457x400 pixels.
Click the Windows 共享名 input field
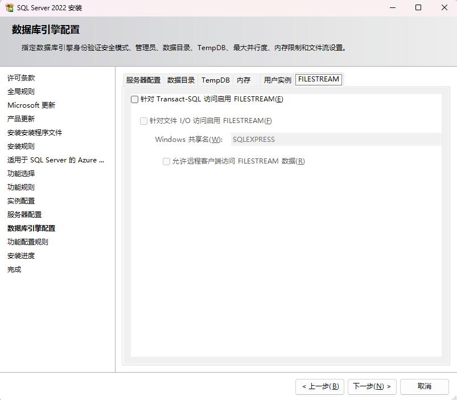click(335, 140)
